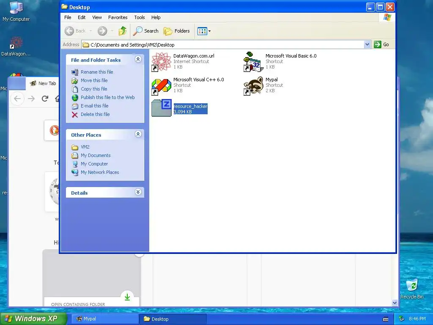The width and height of the screenshot is (433, 325).
Task: Click the on-screen keyboard tray icon
Action: pos(386,319)
